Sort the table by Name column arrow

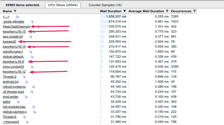[15, 11]
